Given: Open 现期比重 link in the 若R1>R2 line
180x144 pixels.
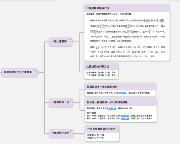Looking at the screenshot, I should 125,118.
